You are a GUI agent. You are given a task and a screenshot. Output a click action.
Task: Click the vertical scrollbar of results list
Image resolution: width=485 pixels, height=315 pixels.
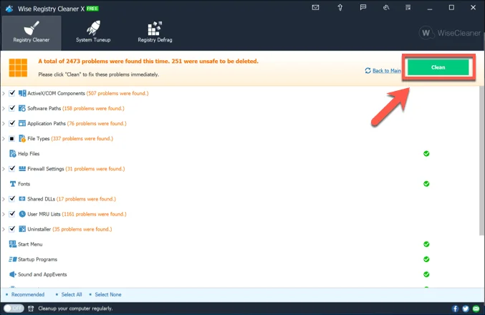coord(482,161)
